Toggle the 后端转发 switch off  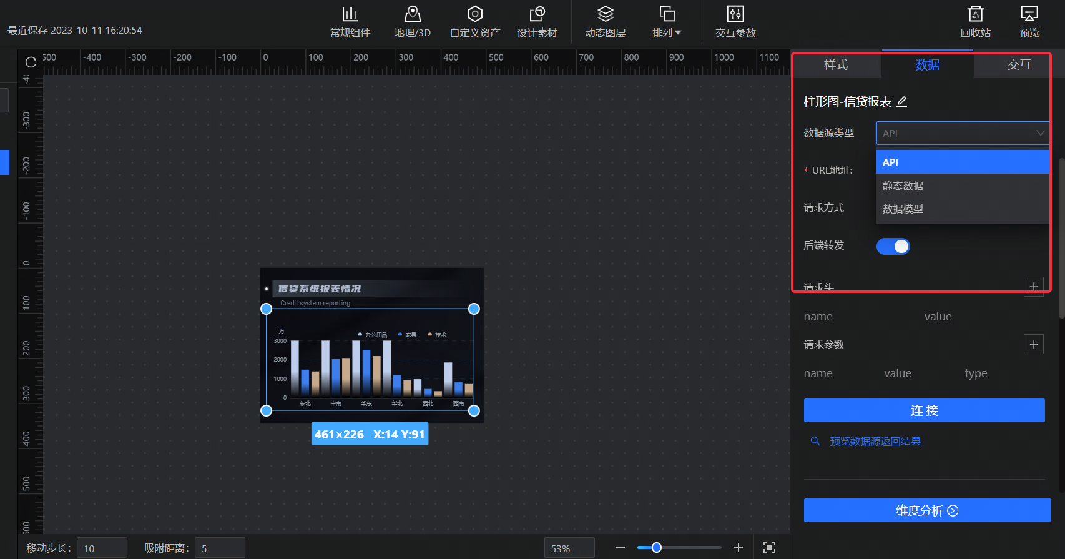893,246
